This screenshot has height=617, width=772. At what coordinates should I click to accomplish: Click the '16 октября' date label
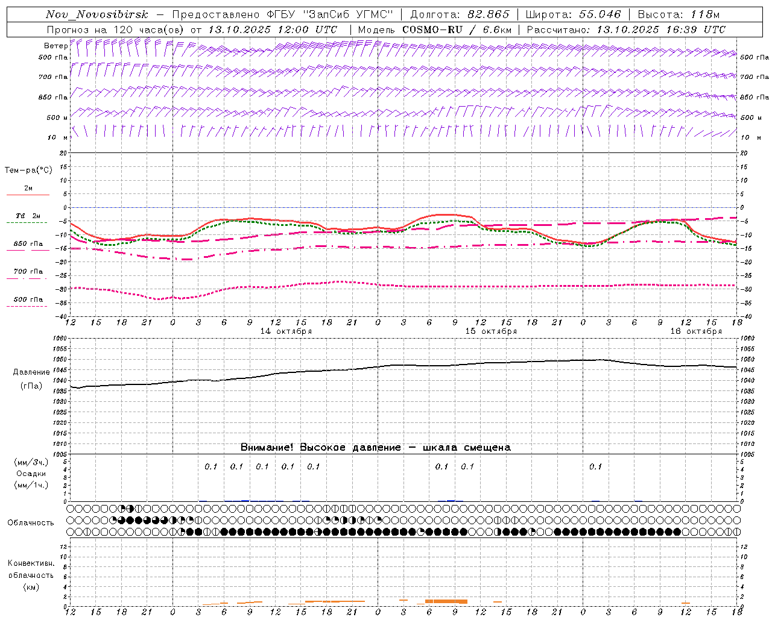pyautogui.click(x=696, y=331)
